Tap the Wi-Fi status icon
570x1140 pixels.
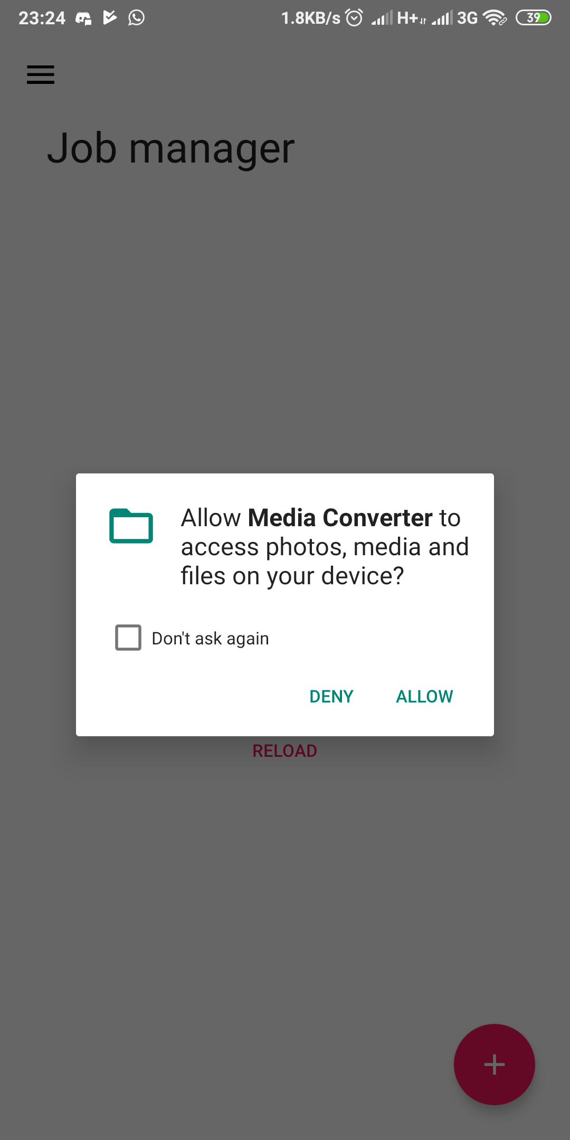(x=495, y=18)
